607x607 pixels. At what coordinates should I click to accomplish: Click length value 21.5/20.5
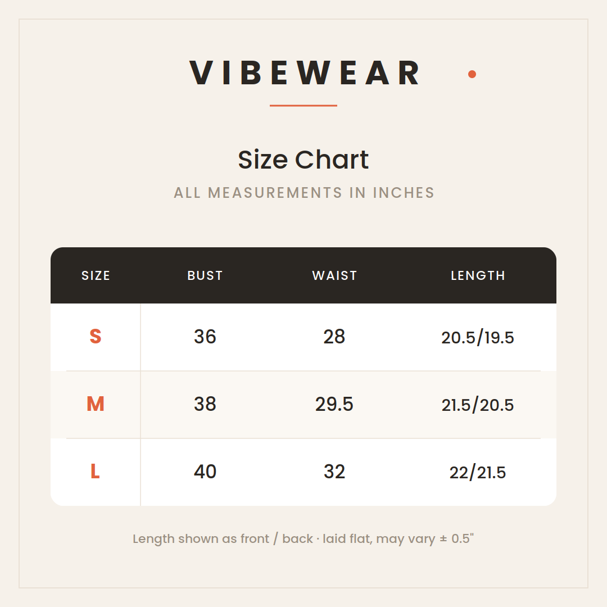pos(478,405)
